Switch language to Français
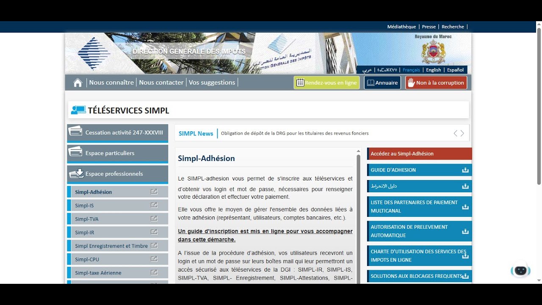The image size is (542, 305). [411, 70]
